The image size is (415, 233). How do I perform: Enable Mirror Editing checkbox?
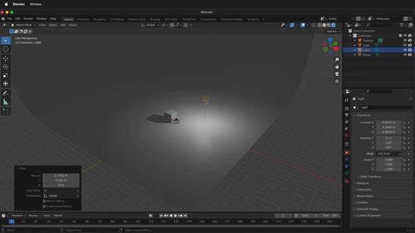[x=44, y=201]
